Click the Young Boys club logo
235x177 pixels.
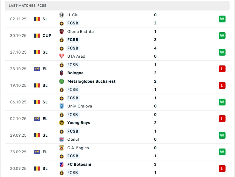click(62, 123)
